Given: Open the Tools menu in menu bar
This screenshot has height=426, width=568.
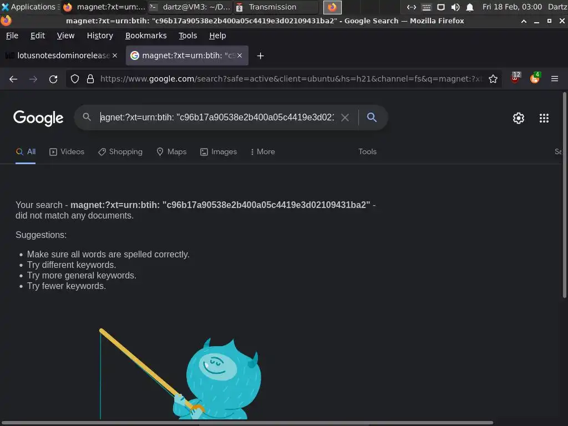Looking at the screenshot, I should (187, 35).
